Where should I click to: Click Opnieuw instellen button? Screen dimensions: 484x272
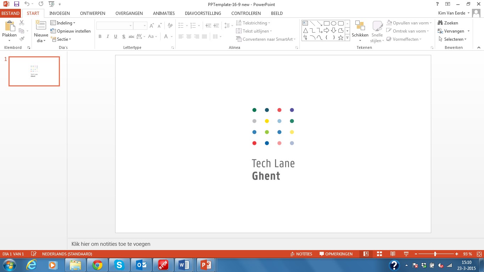coord(71,31)
